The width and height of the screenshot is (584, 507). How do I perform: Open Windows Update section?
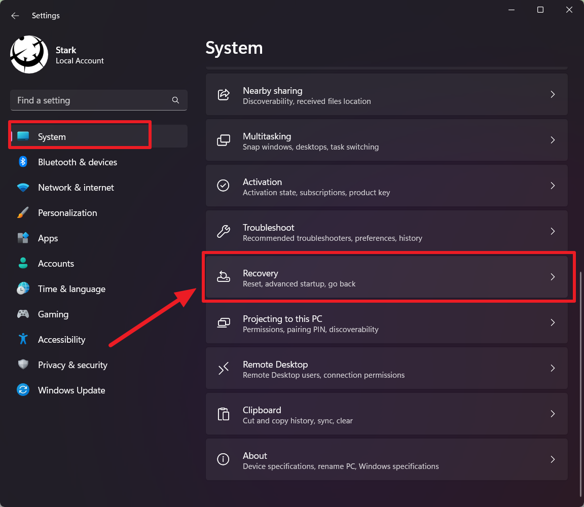[x=71, y=390]
